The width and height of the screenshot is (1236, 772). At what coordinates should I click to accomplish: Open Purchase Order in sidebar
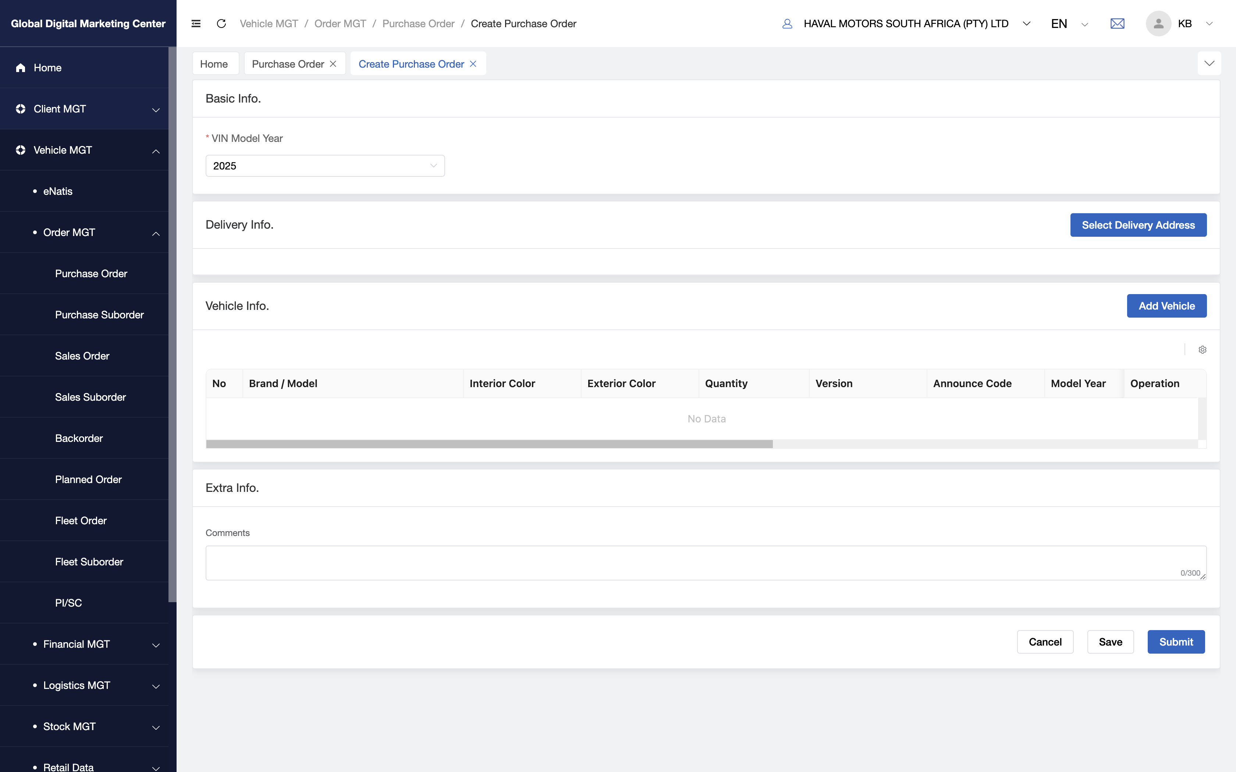click(x=84, y=274)
